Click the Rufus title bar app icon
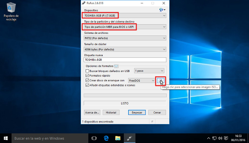This screenshot has width=249, height=143. 84,3
